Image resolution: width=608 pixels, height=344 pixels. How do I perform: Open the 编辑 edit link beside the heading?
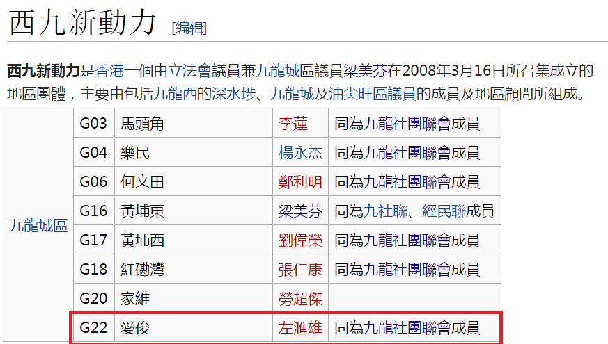tap(189, 28)
